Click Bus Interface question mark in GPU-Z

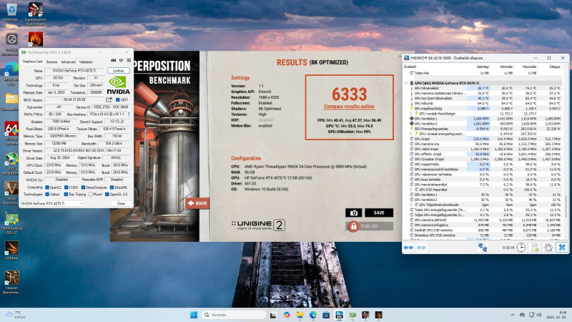click(129, 114)
